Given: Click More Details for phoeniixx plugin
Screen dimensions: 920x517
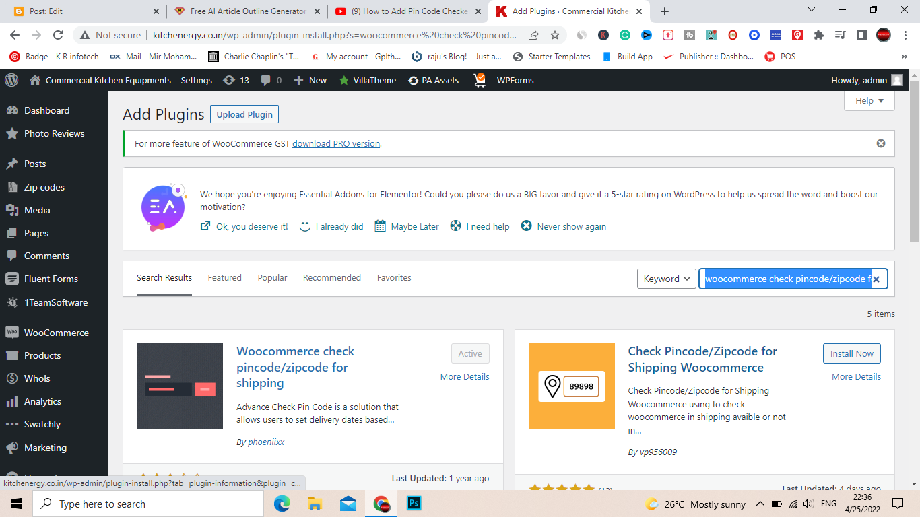Looking at the screenshot, I should pyautogui.click(x=465, y=376).
